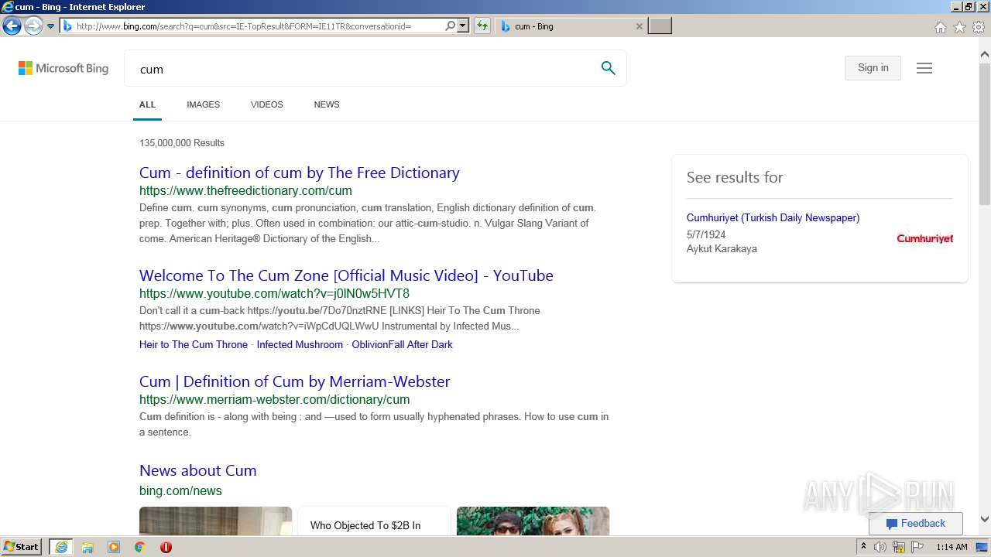The height and width of the screenshot is (557, 991).
Task: Open the 'Who Objected To $2B In' news card
Action: (374, 521)
